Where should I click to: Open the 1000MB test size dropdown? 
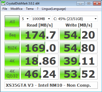click(x=41, y=19)
